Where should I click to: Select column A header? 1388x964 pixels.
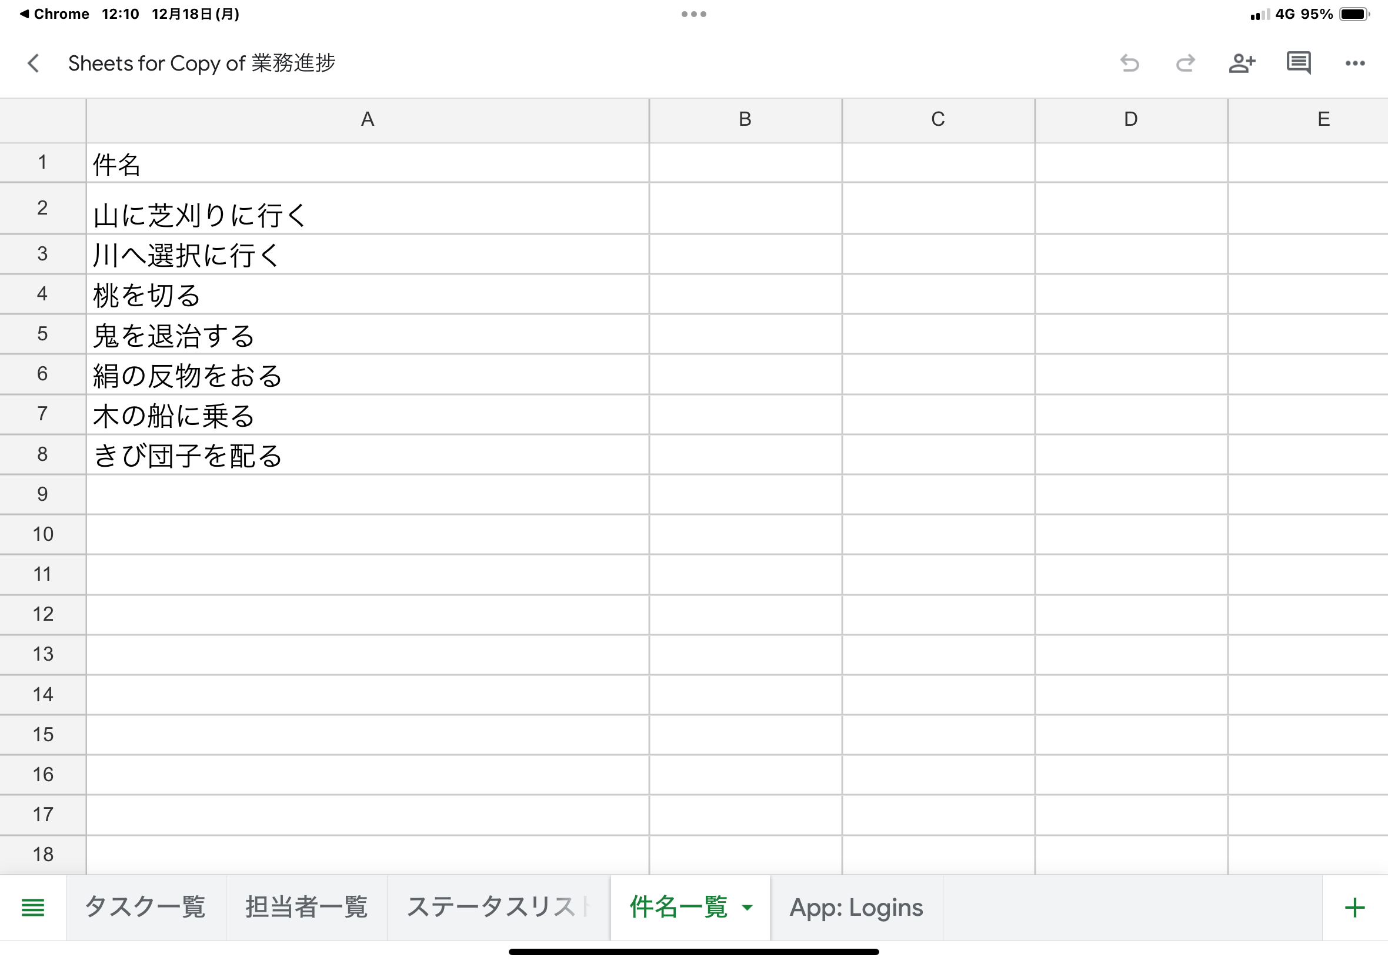(367, 119)
